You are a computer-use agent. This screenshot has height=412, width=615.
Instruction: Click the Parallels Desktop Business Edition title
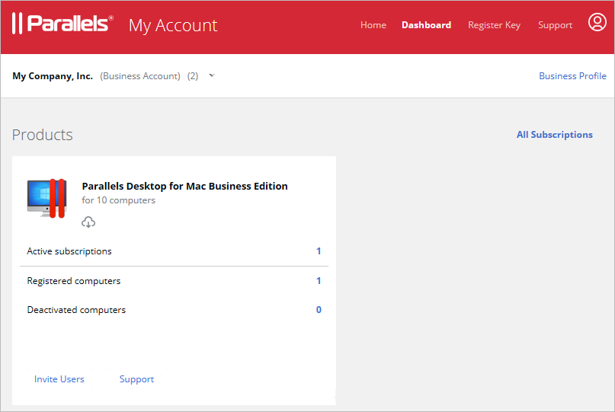tap(184, 186)
